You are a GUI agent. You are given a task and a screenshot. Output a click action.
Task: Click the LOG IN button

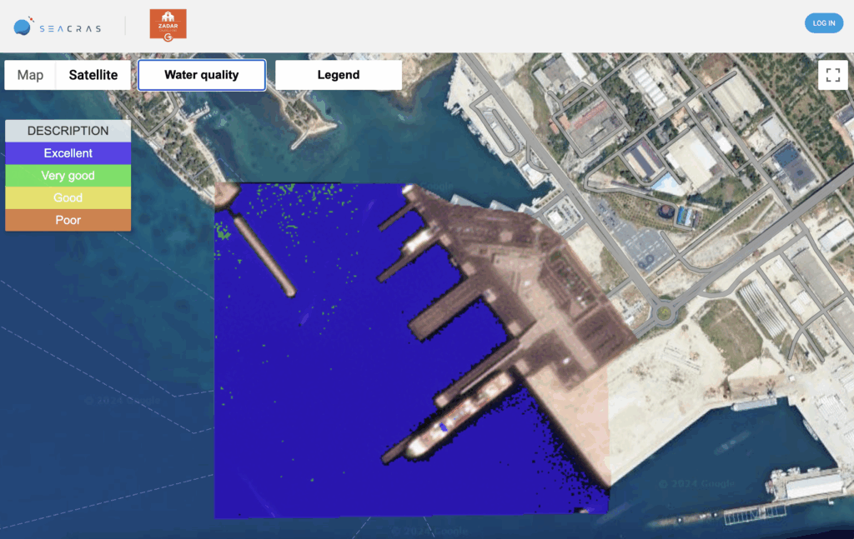pyautogui.click(x=823, y=22)
